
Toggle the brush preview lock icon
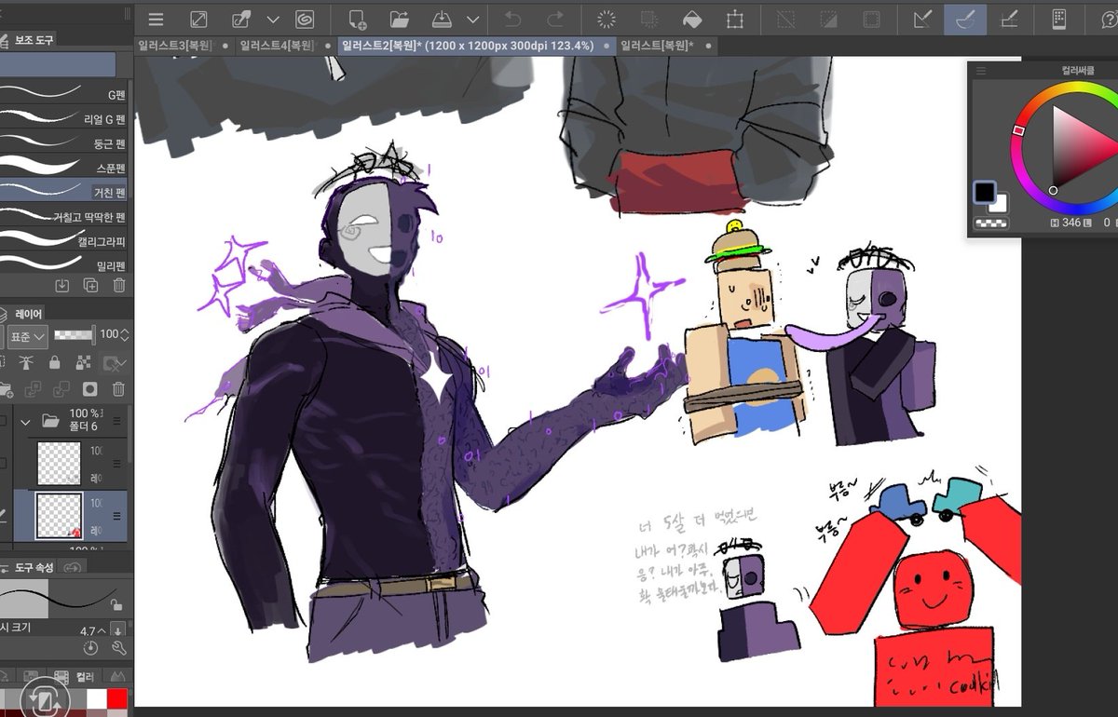point(116,604)
